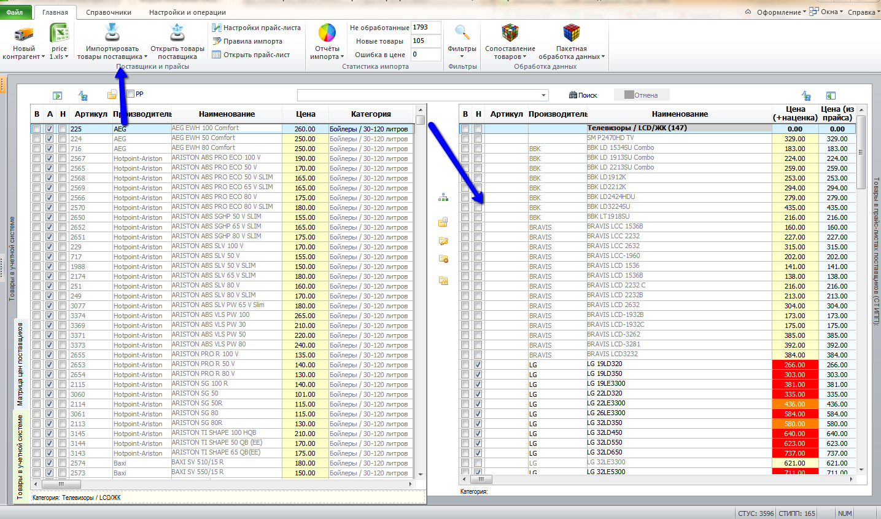
Task: Tick the B checkbox for BBK LD1912K
Action: 465,178
